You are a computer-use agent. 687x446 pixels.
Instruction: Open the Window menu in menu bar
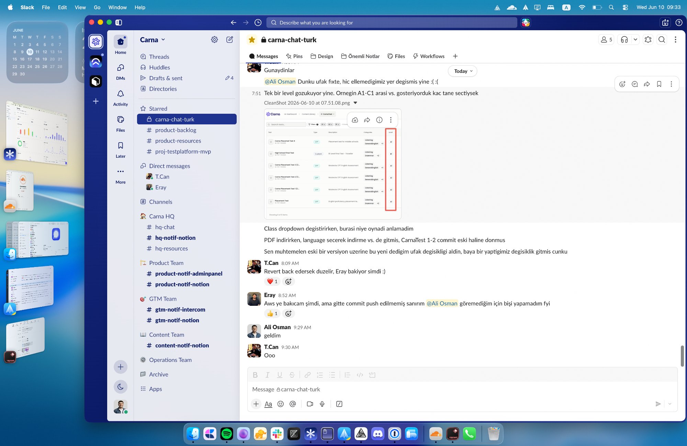pyautogui.click(x=117, y=7)
